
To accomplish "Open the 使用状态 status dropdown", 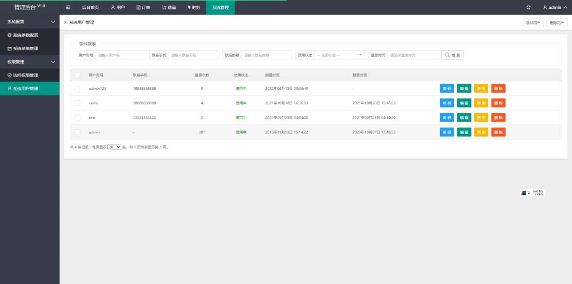I will 340,55.
